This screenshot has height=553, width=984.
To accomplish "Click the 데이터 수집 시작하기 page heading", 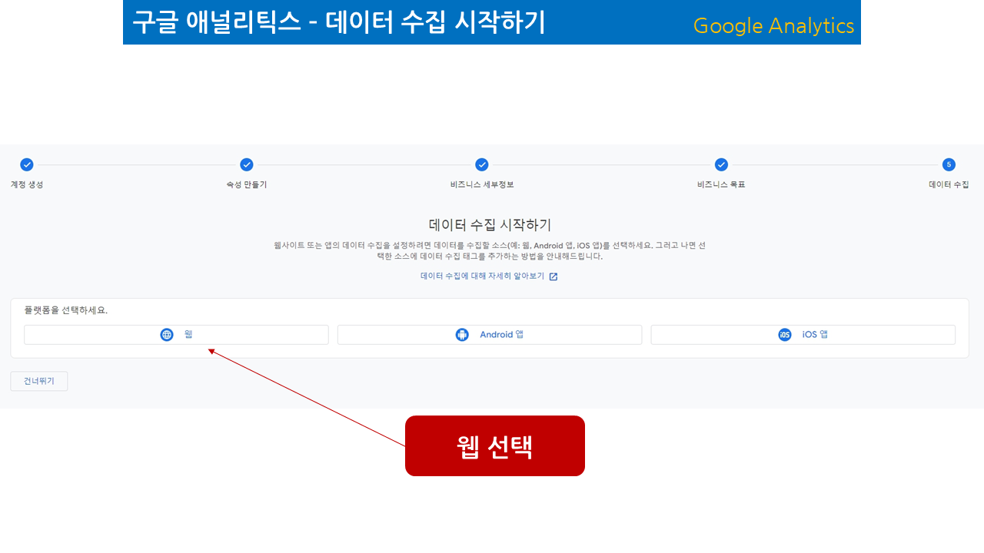I will click(490, 225).
